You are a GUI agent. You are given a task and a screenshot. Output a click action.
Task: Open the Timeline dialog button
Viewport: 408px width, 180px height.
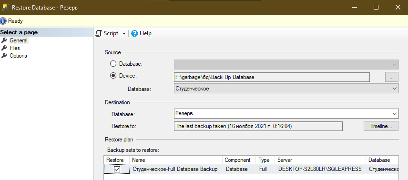pyautogui.click(x=381, y=126)
